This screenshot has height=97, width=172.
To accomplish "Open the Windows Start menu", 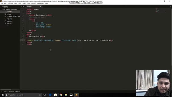I will coord(2,95).
